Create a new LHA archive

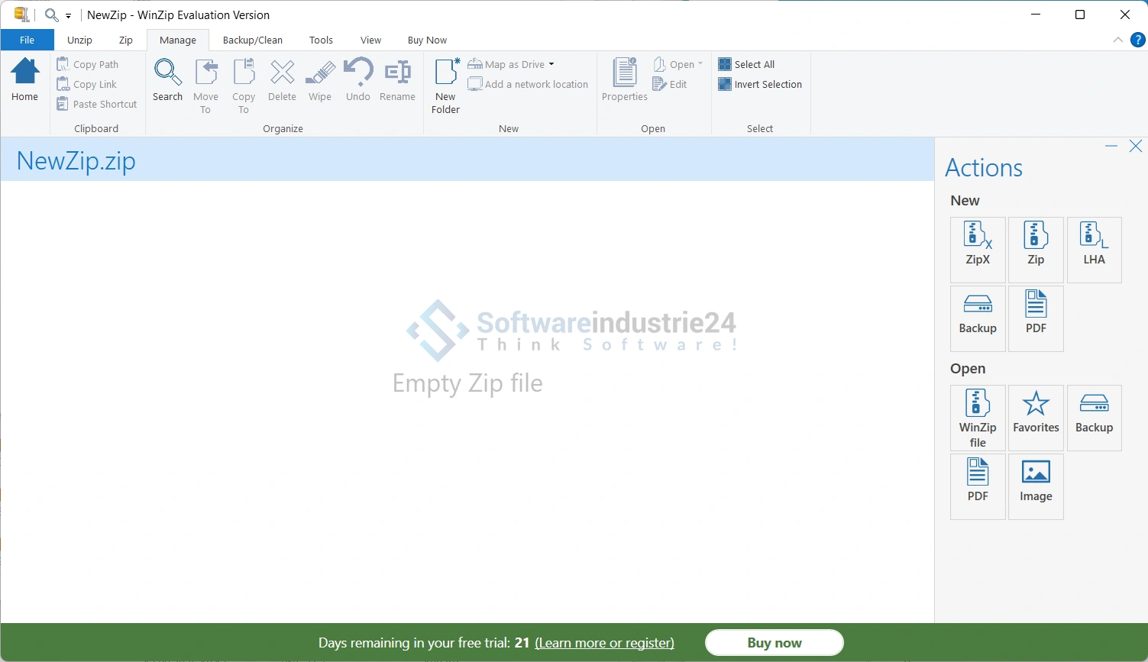(1094, 249)
